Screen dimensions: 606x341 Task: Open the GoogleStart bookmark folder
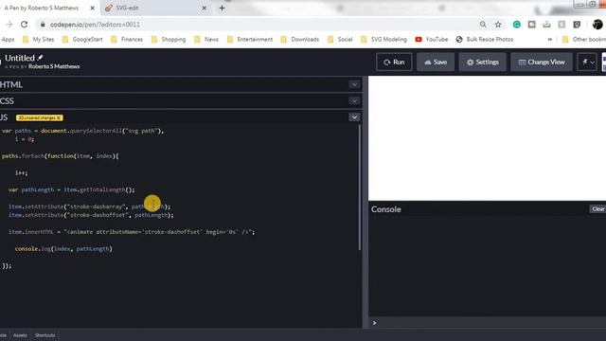[82, 40]
